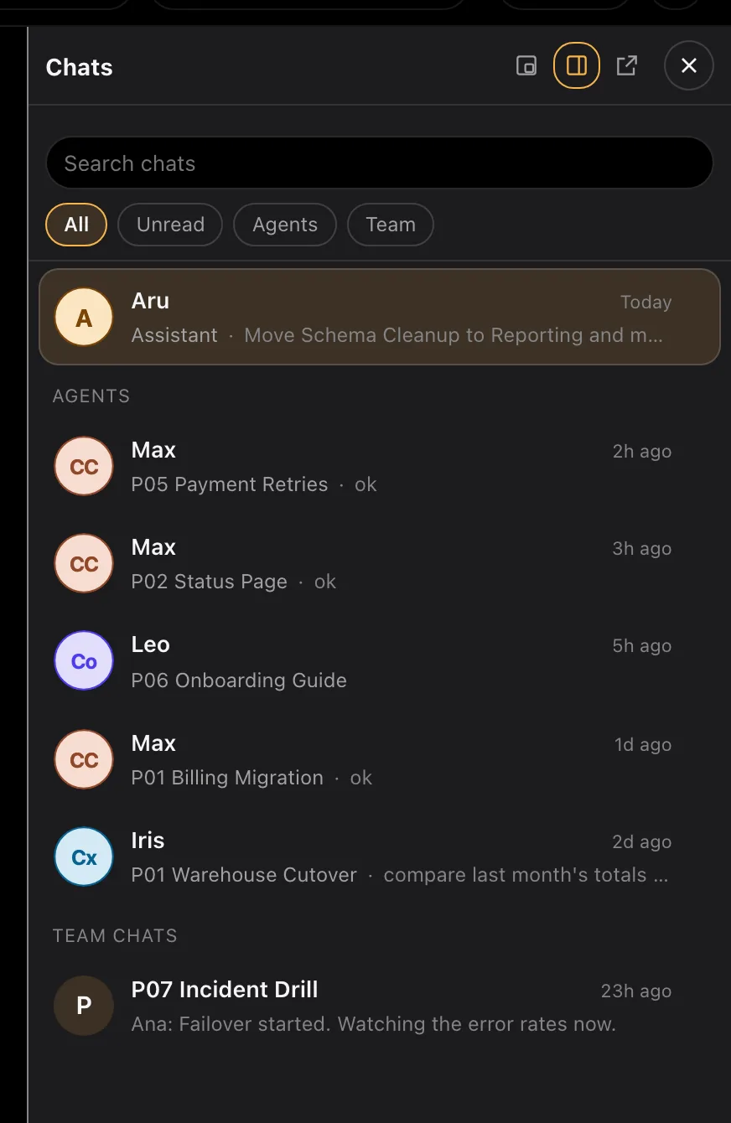The height and width of the screenshot is (1123, 731).
Task: Click the P avatar for P07 Incident Drill
Action: click(x=84, y=1006)
